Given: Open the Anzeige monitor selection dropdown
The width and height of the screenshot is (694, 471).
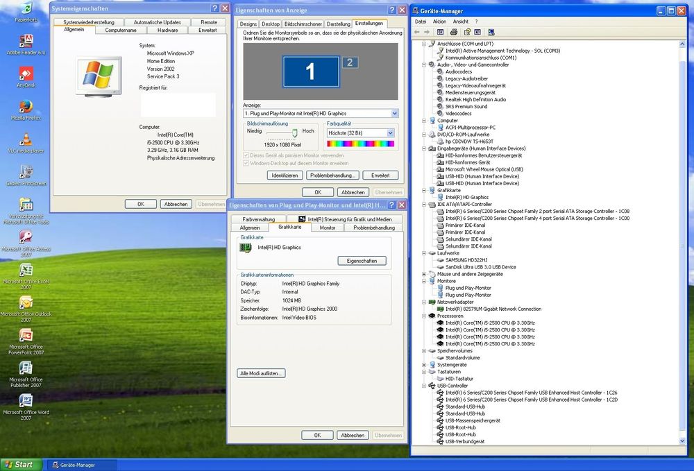Looking at the screenshot, I should (394, 112).
